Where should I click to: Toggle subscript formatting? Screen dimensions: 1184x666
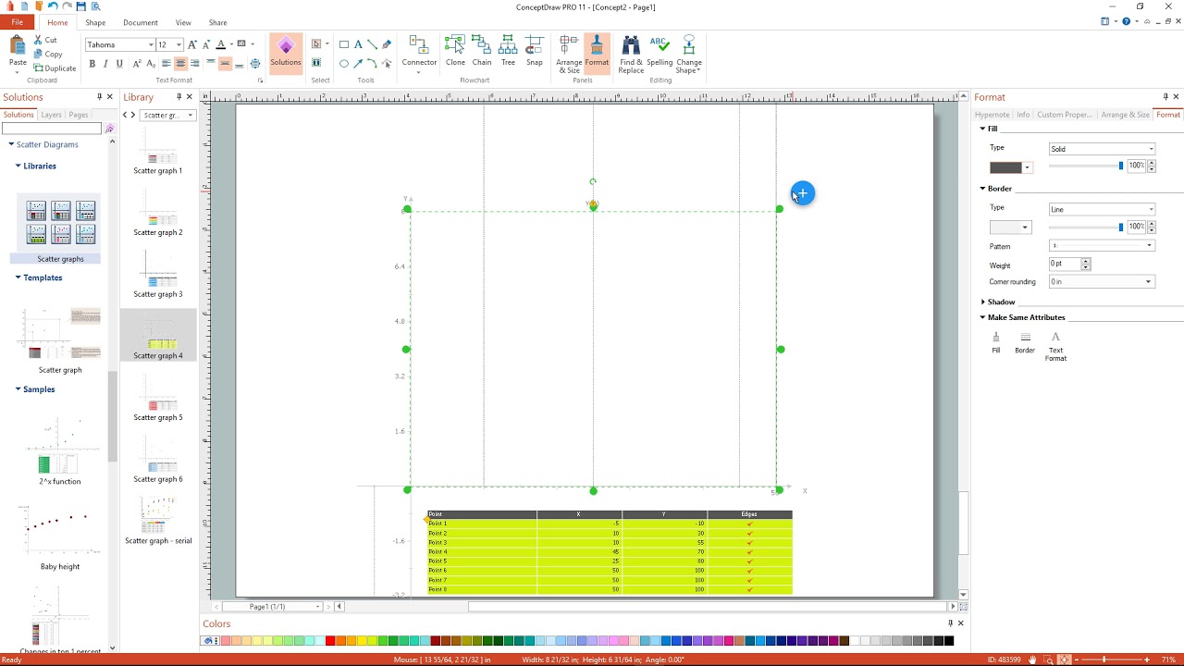(150, 64)
